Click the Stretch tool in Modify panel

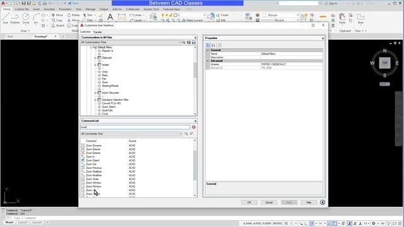(57, 25)
